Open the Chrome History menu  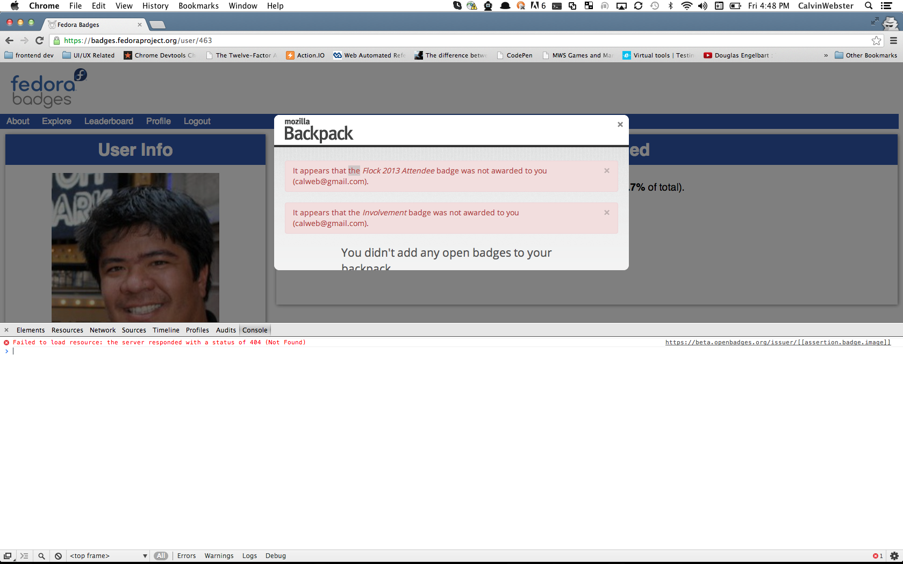pos(155,6)
